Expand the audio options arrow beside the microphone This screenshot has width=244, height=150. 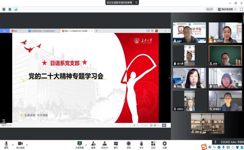click(x=13, y=145)
